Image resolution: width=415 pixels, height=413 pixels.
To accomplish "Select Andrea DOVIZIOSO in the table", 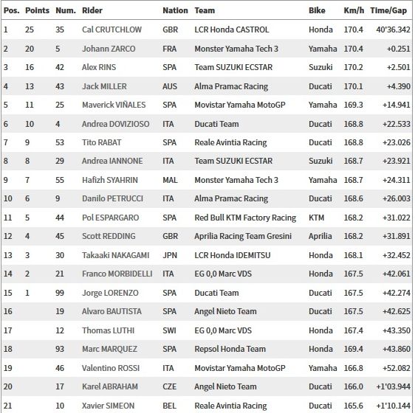I will 115,124.
